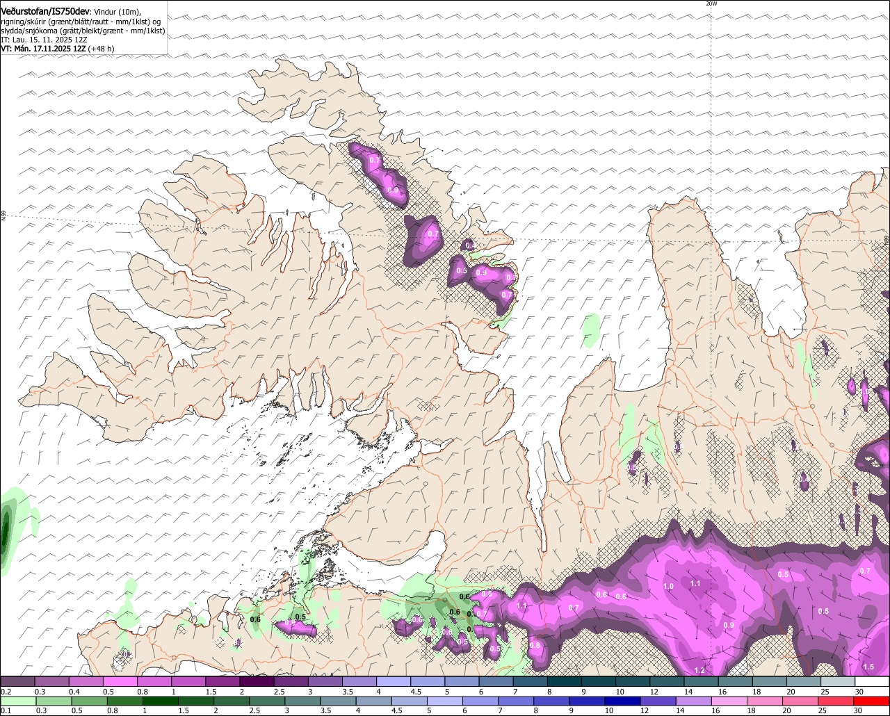
Task: Click the 1.0 snowfall value on the map
Action: click(668, 587)
